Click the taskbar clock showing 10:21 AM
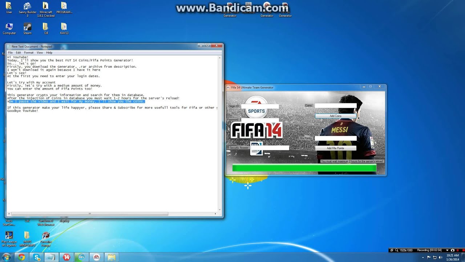The image size is (465, 262). (x=452, y=257)
